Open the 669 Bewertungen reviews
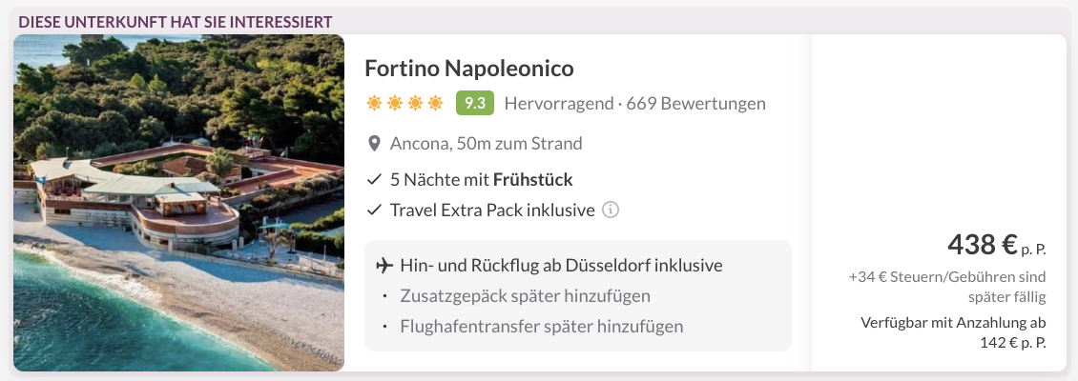Viewport: 1078px width, 381px height. [695, 104]
